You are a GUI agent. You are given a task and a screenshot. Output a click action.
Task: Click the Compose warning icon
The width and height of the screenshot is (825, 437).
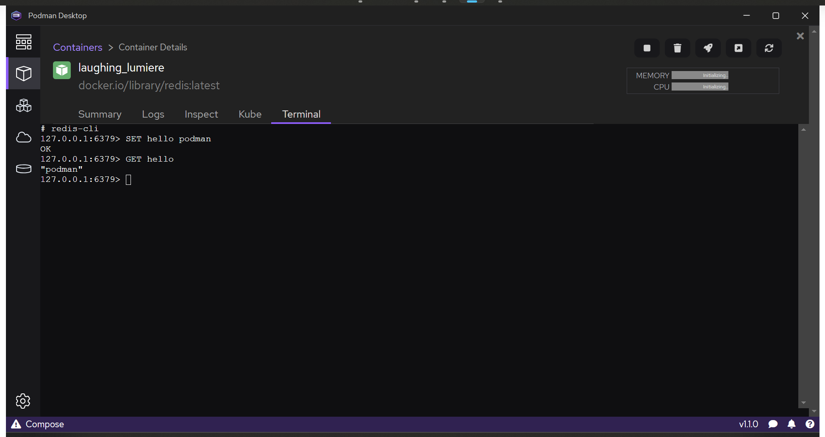(x=16, y=424)
